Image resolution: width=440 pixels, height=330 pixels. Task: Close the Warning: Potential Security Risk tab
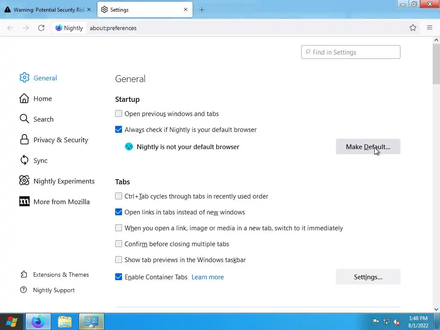coord(89,9)
